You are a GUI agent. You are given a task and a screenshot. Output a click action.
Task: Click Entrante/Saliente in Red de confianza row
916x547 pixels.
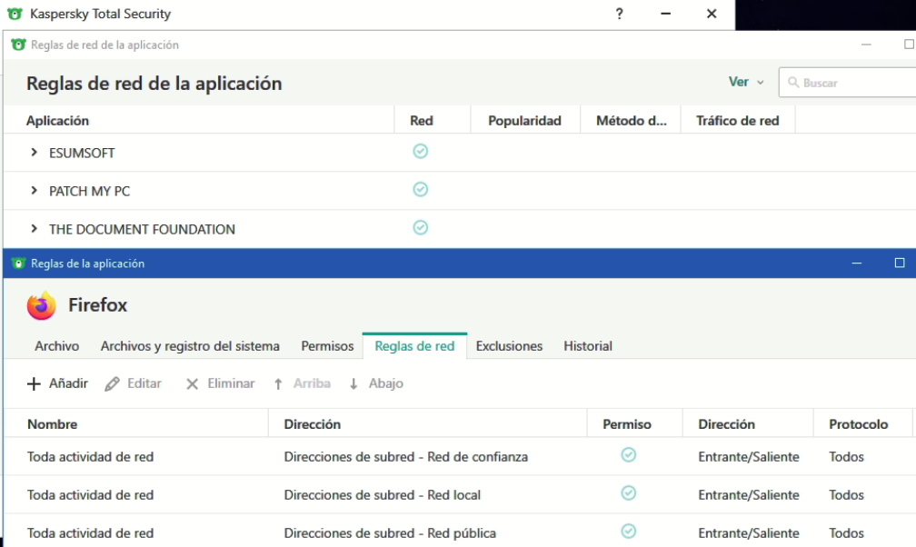pos(749,456)
